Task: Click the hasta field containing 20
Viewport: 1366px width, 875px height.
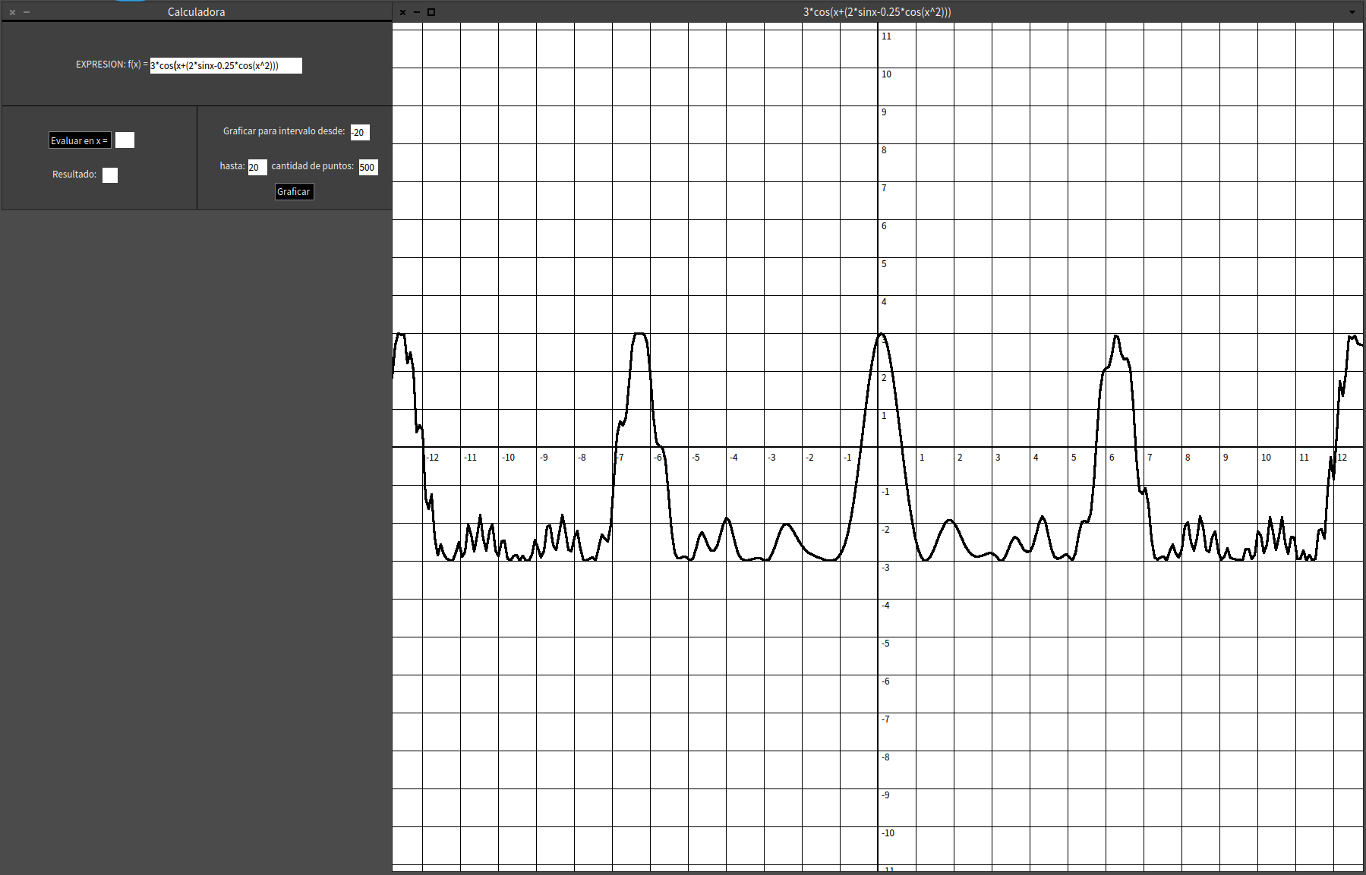Action: 258,167
